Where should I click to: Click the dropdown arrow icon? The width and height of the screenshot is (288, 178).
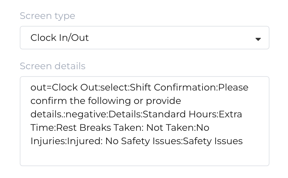258,39
